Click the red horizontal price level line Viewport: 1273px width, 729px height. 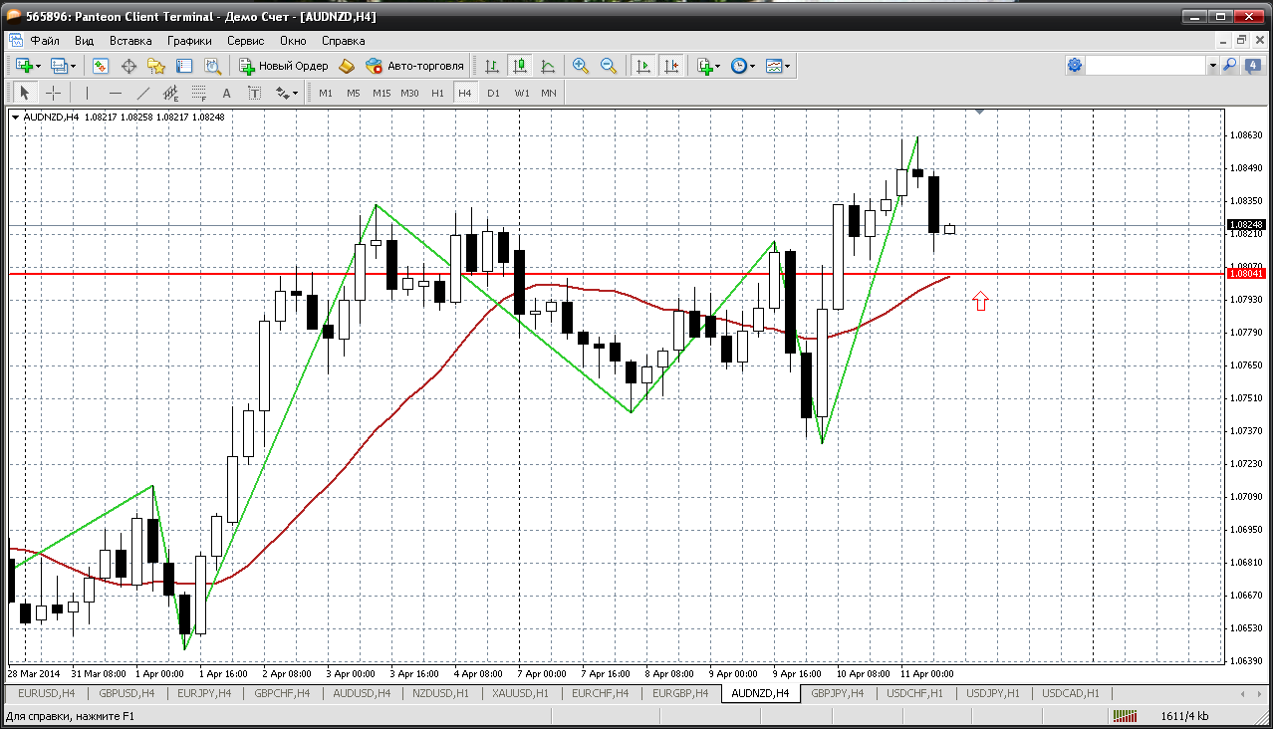[x=598, y=273]
